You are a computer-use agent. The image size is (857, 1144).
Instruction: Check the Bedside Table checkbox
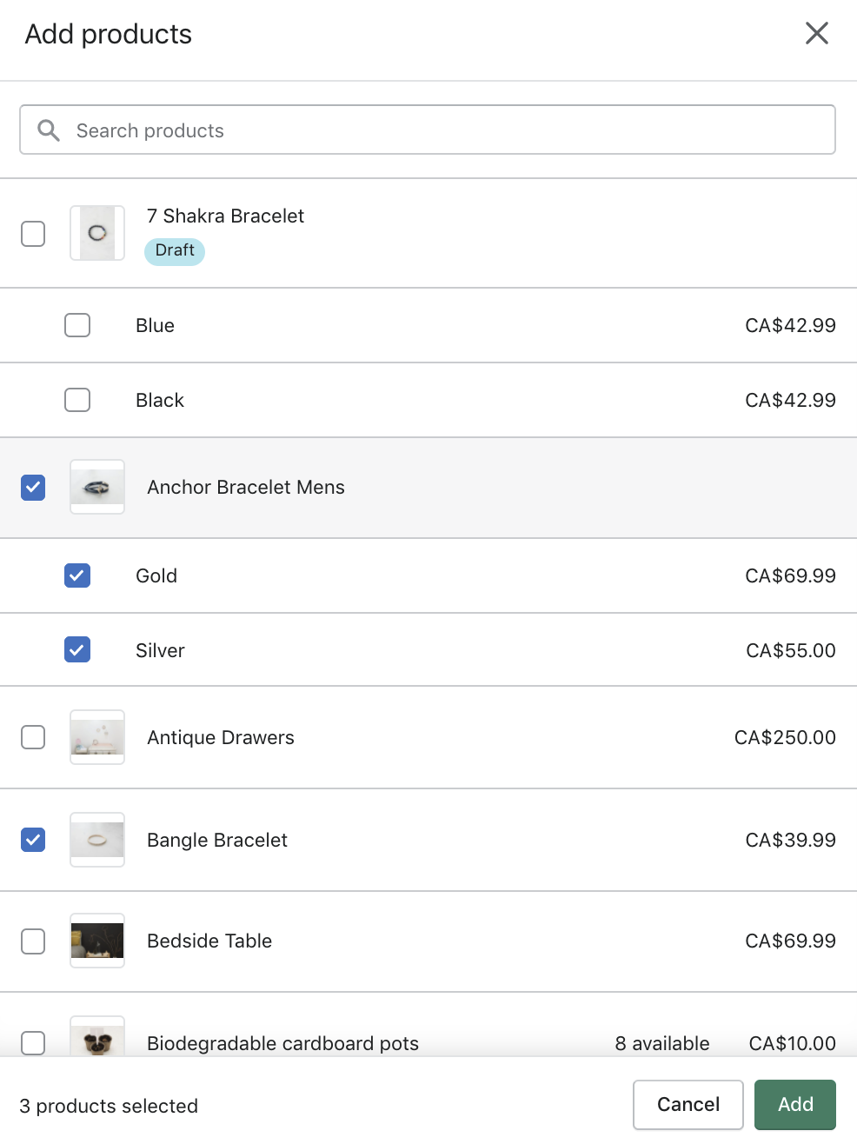click(33, 941)
